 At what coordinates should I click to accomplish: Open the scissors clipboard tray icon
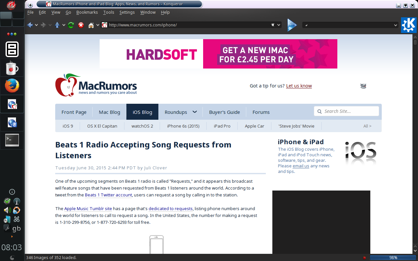[17, 219]
